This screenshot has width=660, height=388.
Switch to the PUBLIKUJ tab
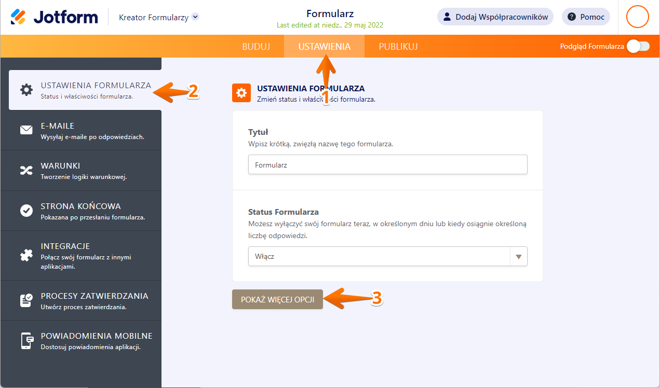click(x=398, y=46)
